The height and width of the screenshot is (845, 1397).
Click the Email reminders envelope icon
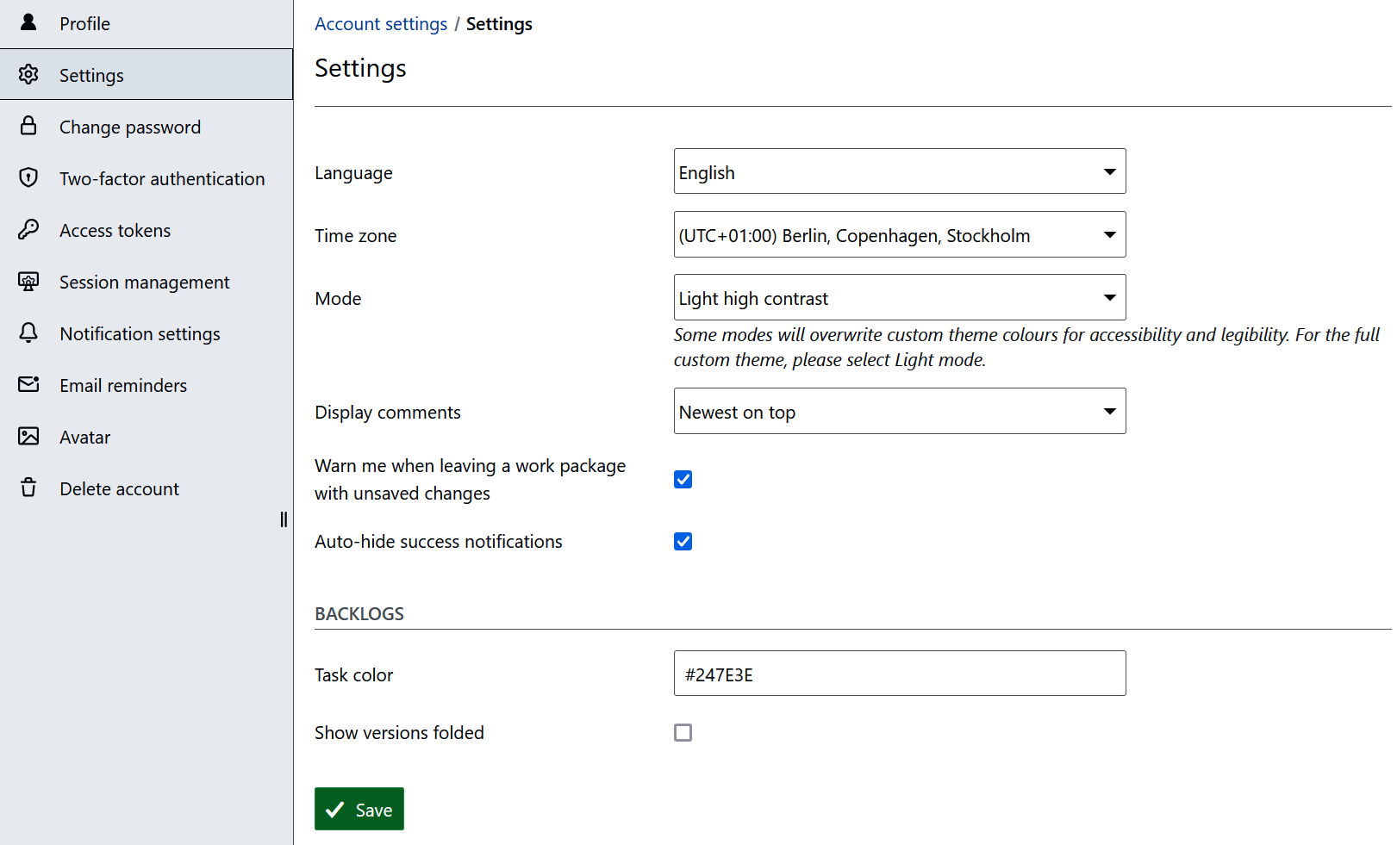click(28, 384)
